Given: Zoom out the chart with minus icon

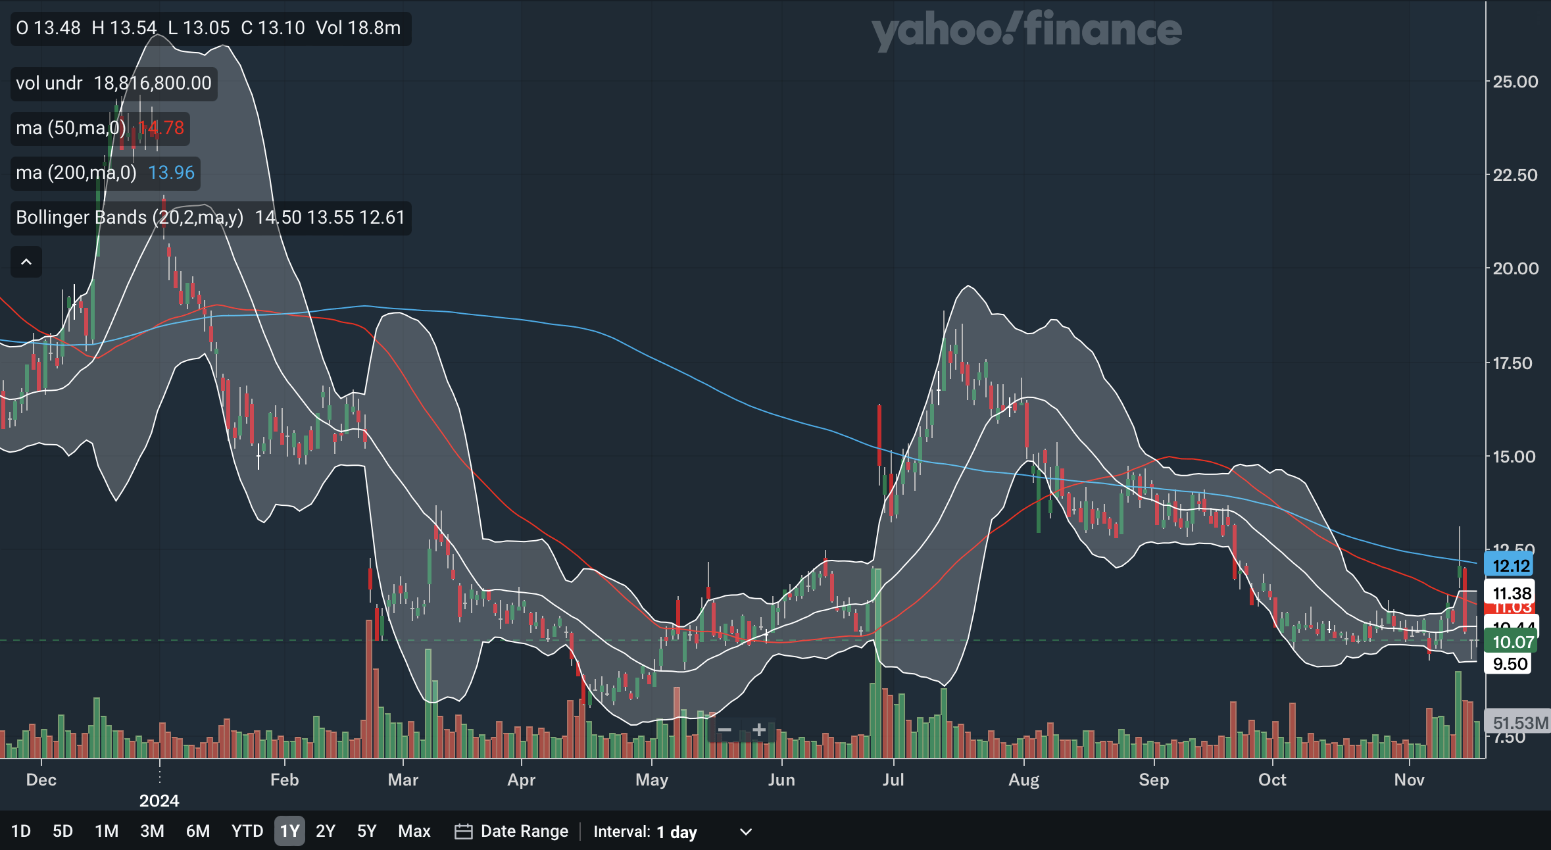Looking at the screenshot, I should 724,730.
